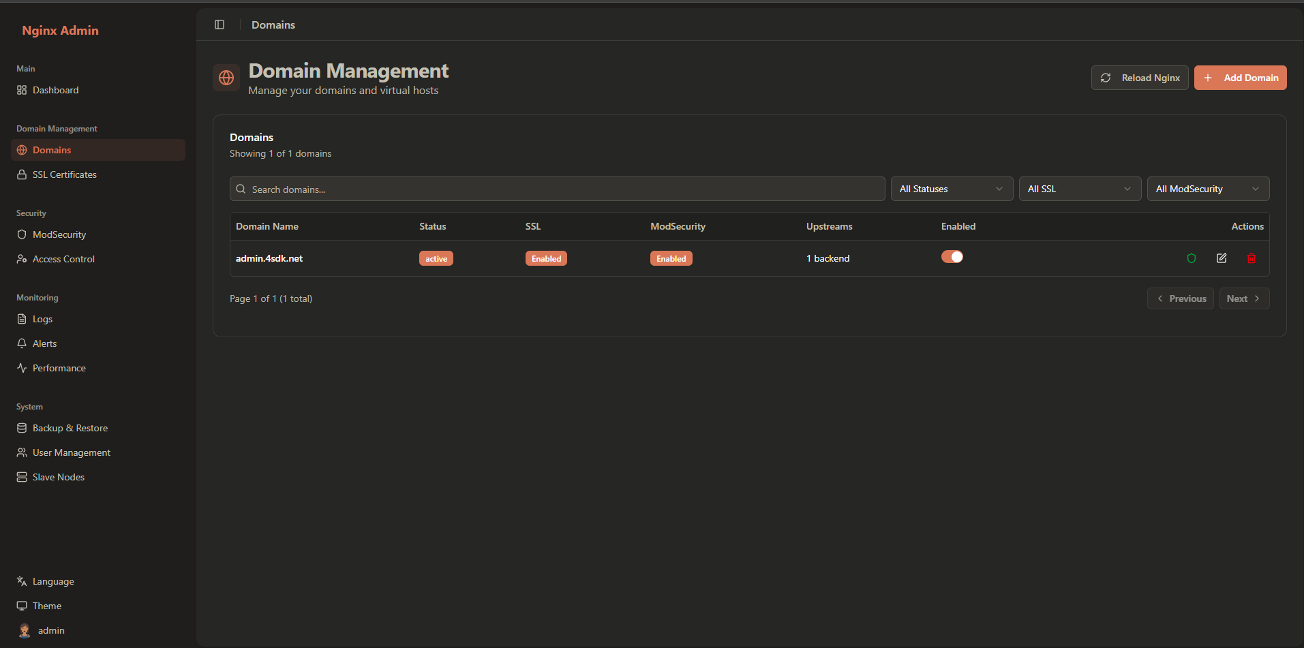
Task: Click the sidebar collapse panel icon
Action: 219,25
